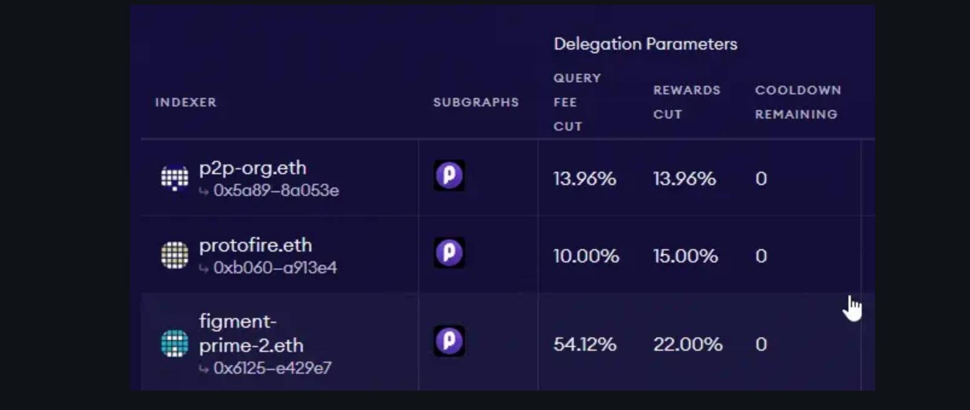Select the 0x5a89–8a053e address text
The width and height of the screenshot is (970, 410).
pyautogui.click(x=276, y=190)
